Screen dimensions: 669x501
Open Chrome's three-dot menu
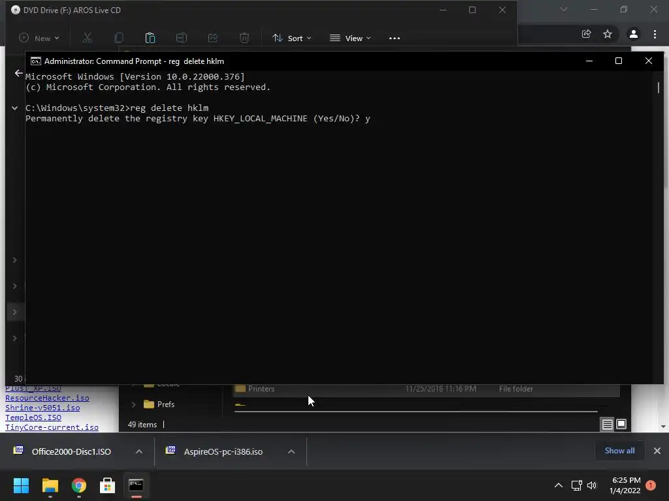pos(655,34)
